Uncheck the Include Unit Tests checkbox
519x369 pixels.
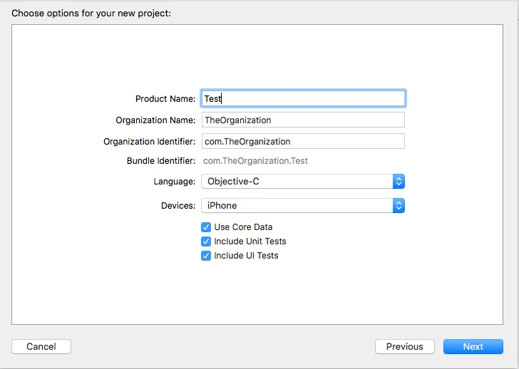pos(206,241)
